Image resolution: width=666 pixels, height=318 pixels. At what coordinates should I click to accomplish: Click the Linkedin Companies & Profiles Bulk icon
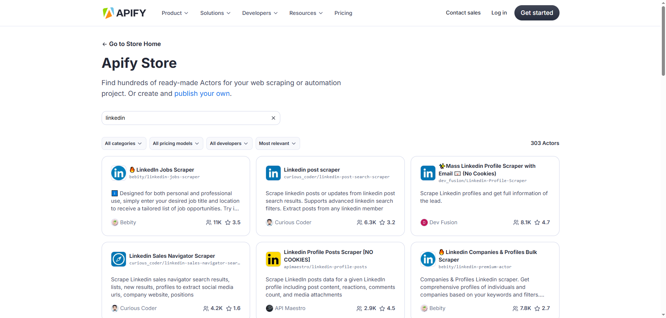(428, 259)
